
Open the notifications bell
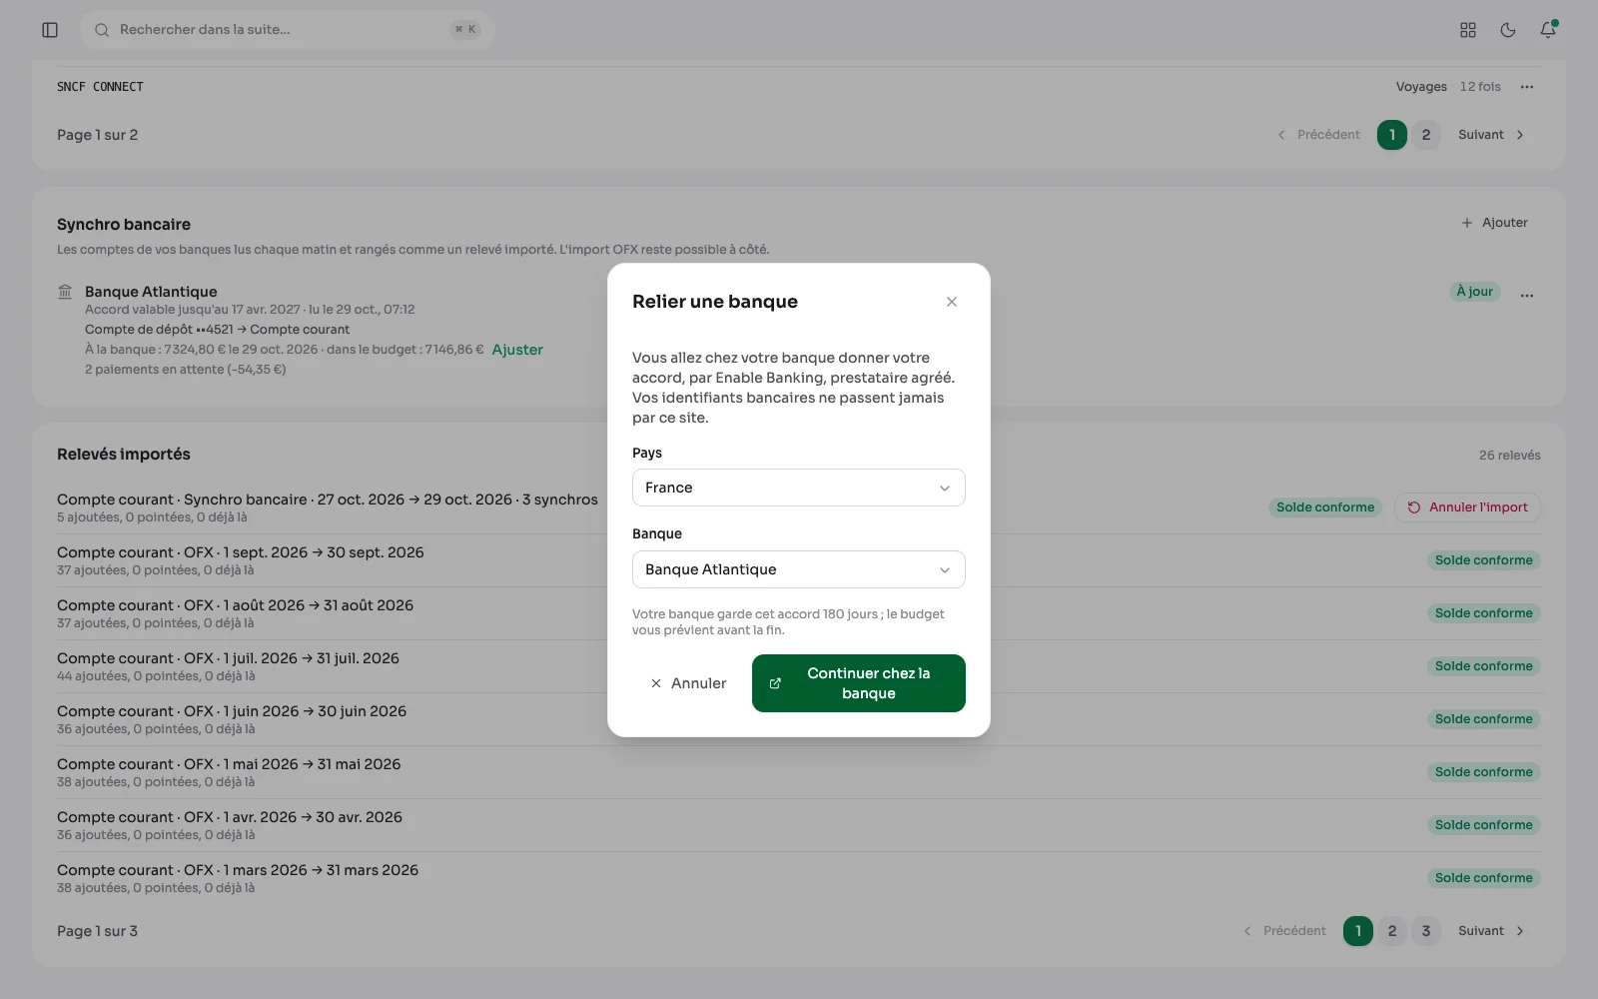(x=1548, y=30)
